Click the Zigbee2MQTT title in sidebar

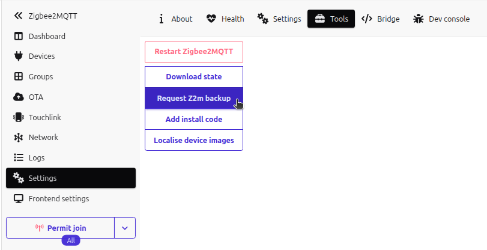point(53,16)
